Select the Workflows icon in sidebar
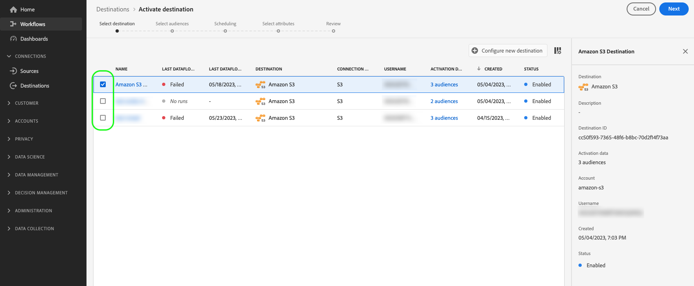 point(13,24)
